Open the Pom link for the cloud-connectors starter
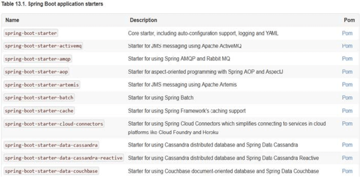Image resolution: width=360 pixels, height=177 pixels. pyautogui.click(x=347, y=124)
